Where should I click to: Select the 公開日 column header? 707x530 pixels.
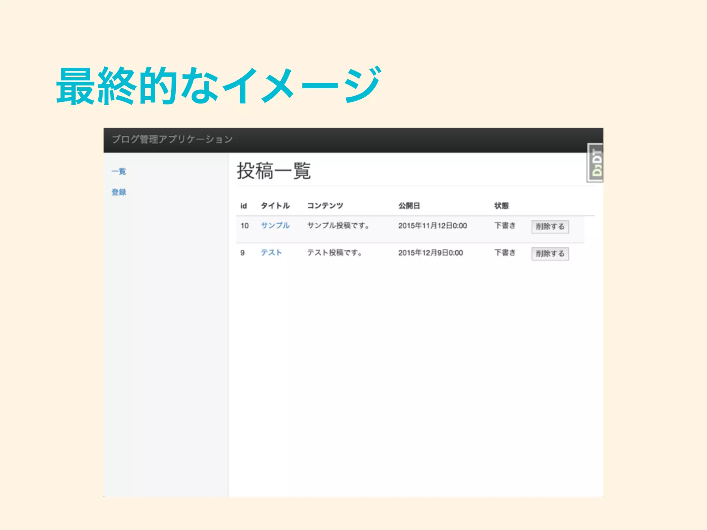(x=409, y=206)
